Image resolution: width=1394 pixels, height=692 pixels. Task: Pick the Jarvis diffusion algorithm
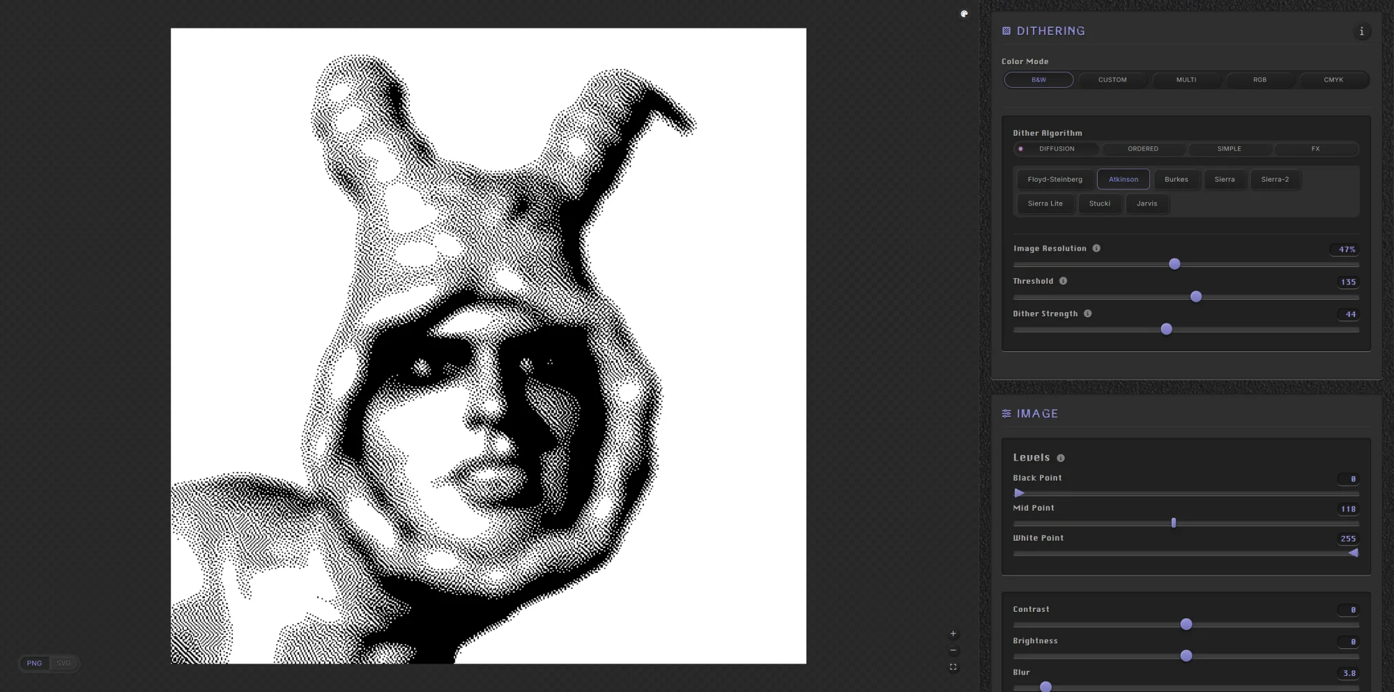pyautogui.click(x=1147, y=204)
